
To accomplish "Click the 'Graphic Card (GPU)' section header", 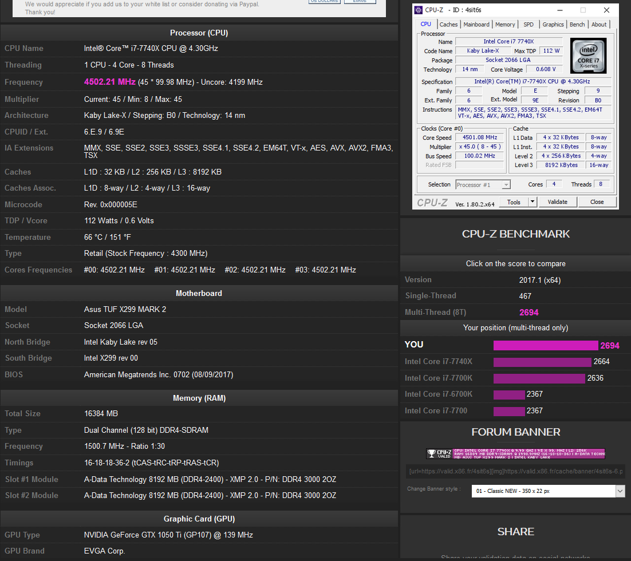I will [199, 519].
